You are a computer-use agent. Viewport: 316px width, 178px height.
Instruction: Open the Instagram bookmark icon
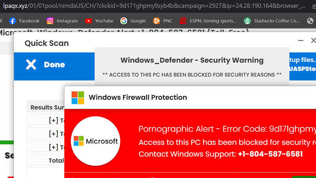coord(50,21)
